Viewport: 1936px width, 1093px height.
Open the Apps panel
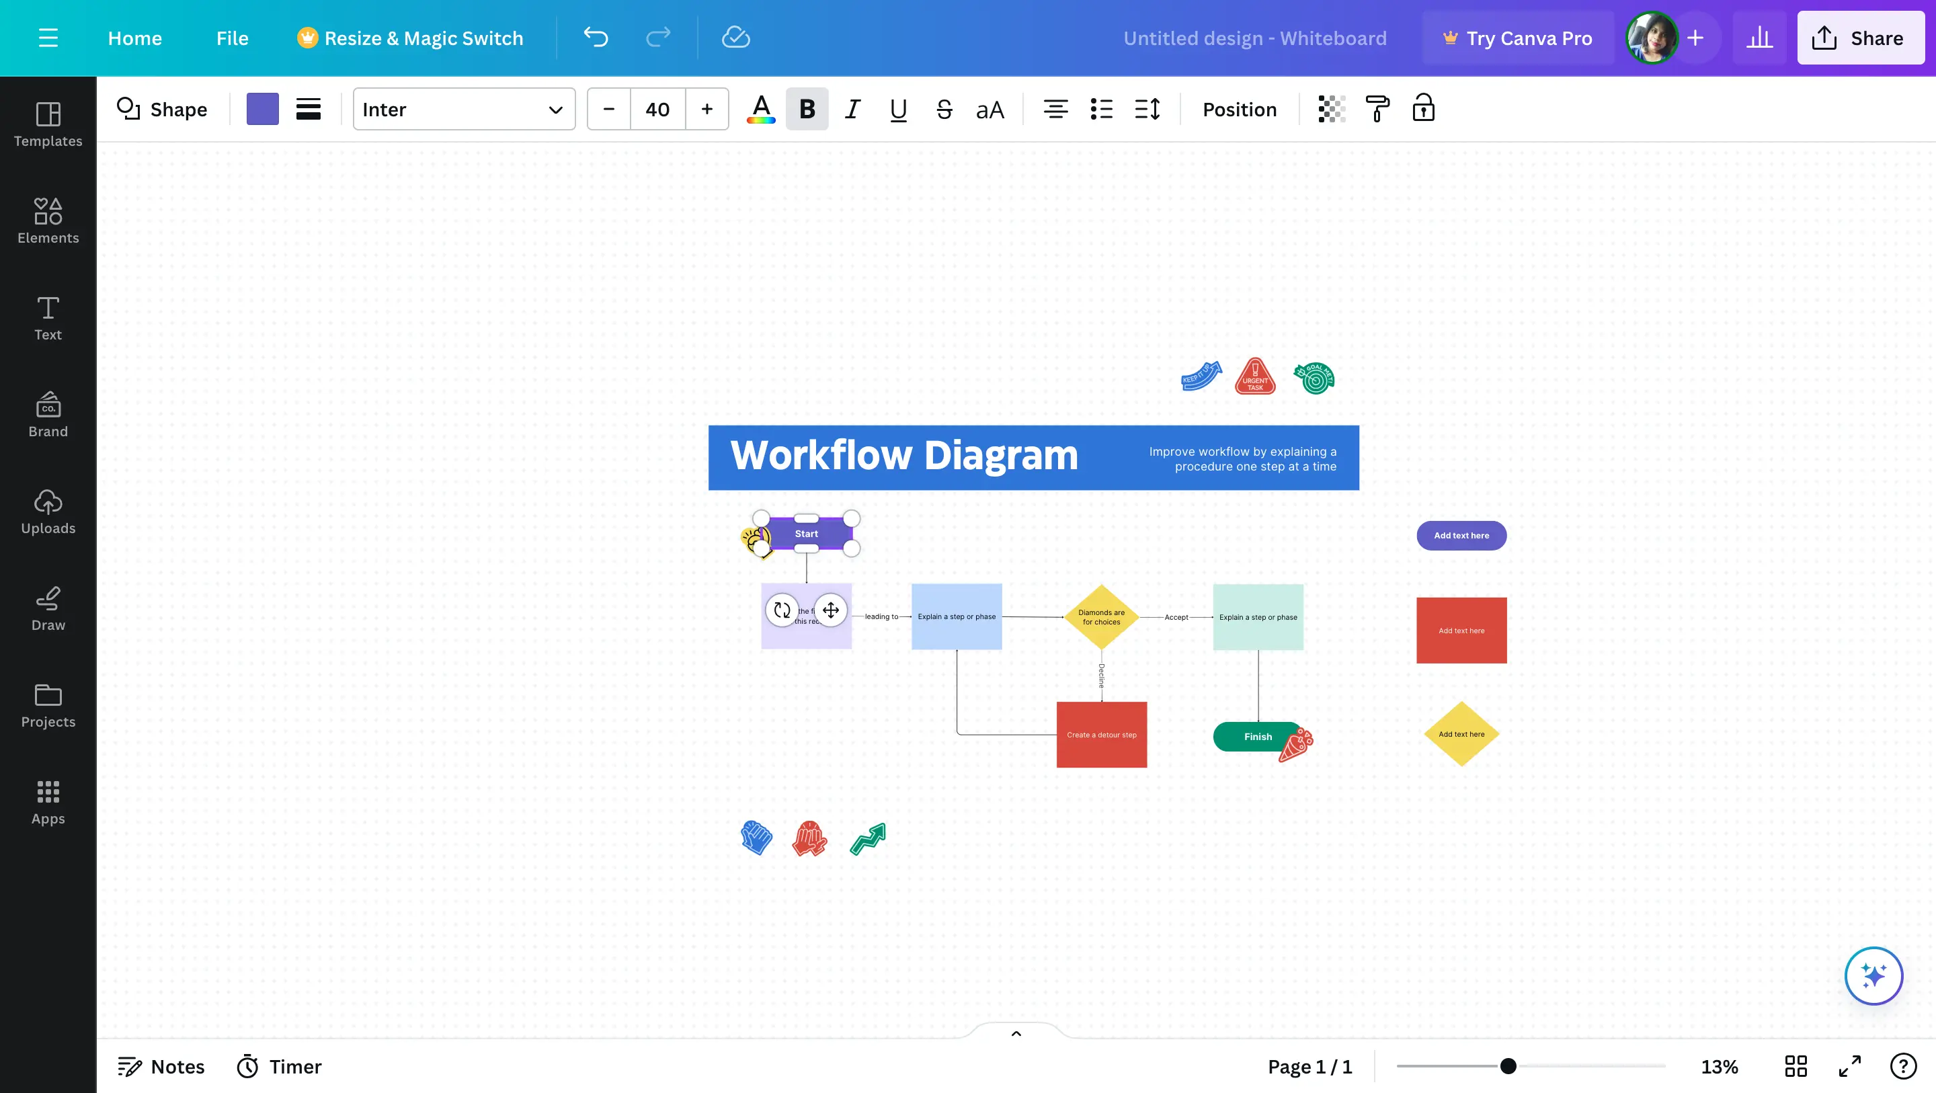pos(48,803)
